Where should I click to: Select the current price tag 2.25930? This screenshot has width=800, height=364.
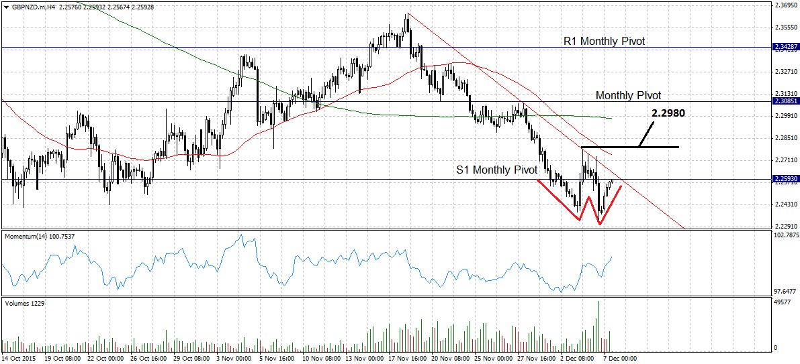[x=785, y=180]
